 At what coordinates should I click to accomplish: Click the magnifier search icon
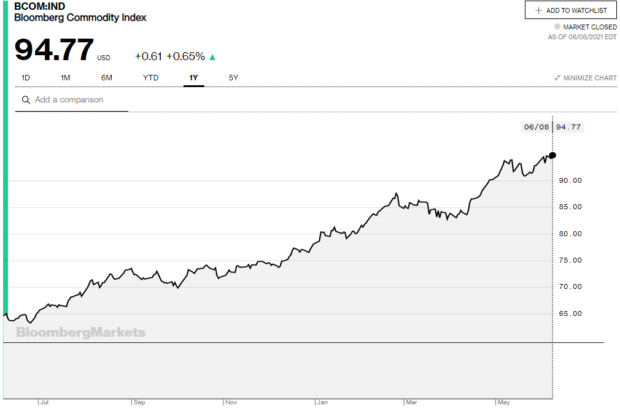(26, 100)
